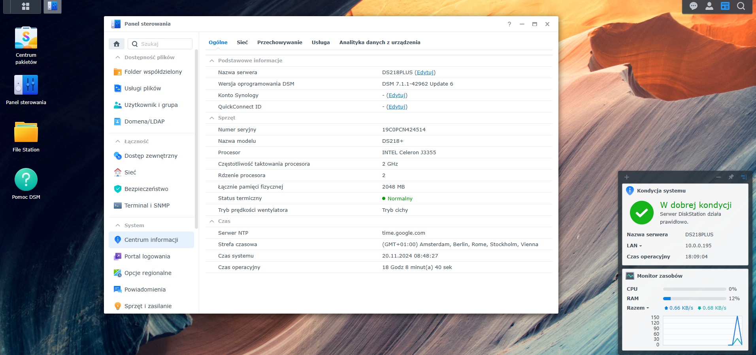Switch to the Usługa tab
This screenshot has width=756, height=355.
click(x=320, y=42)
